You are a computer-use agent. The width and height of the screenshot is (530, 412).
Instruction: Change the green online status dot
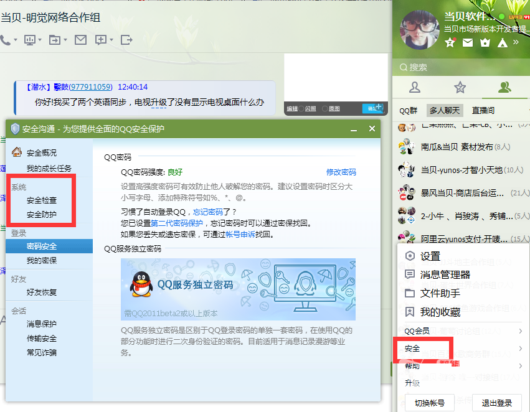pyautogui.click(x=502, y=17)
